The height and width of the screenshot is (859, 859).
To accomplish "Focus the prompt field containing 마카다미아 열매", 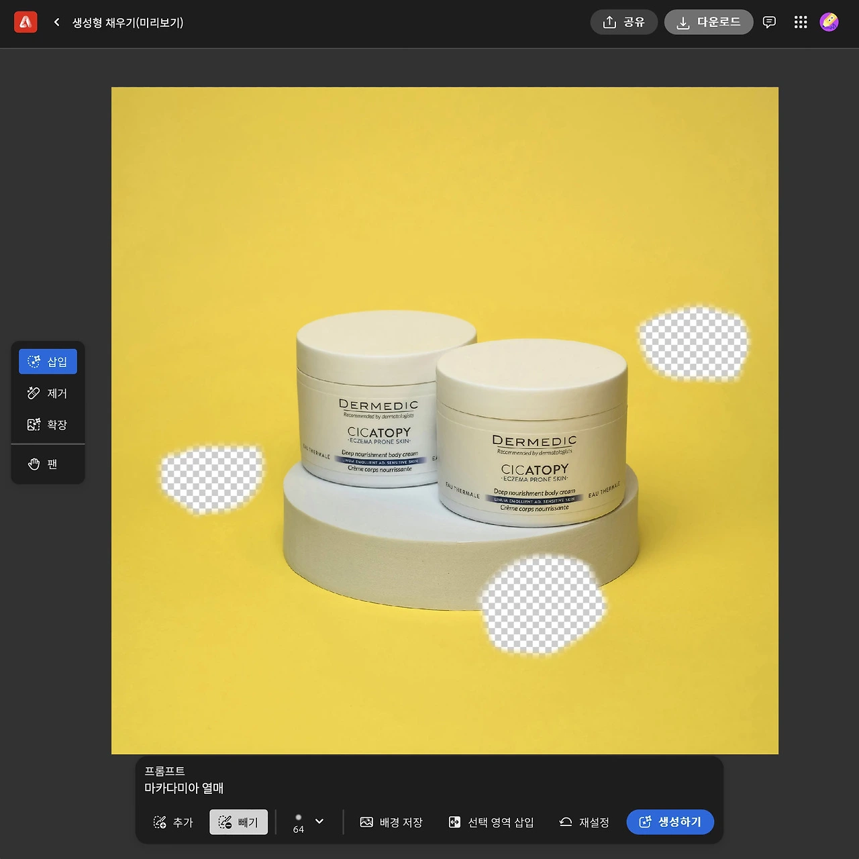I will tap(429, 788).
